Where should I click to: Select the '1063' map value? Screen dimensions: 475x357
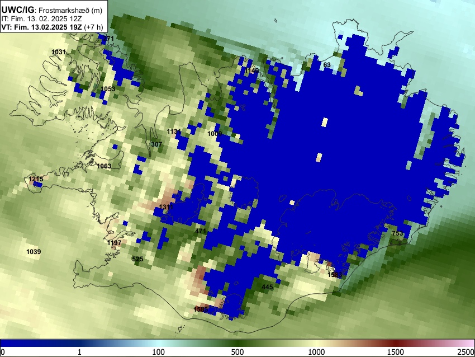(x=104, y=166)
